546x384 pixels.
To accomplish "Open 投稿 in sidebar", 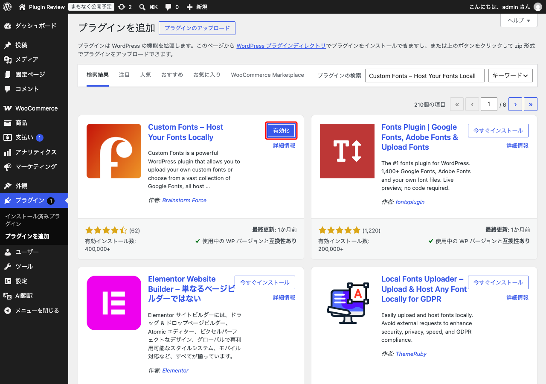I will click(34, 45).
